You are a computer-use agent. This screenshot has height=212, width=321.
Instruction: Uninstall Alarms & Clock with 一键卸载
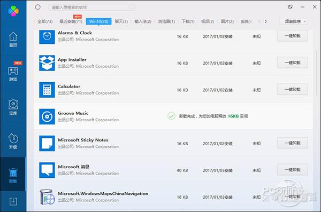coord(292,36)
